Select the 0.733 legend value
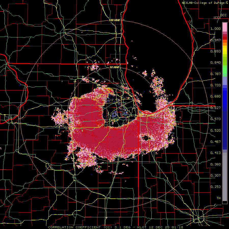229x229 pixels. click(x=216, y=85)
